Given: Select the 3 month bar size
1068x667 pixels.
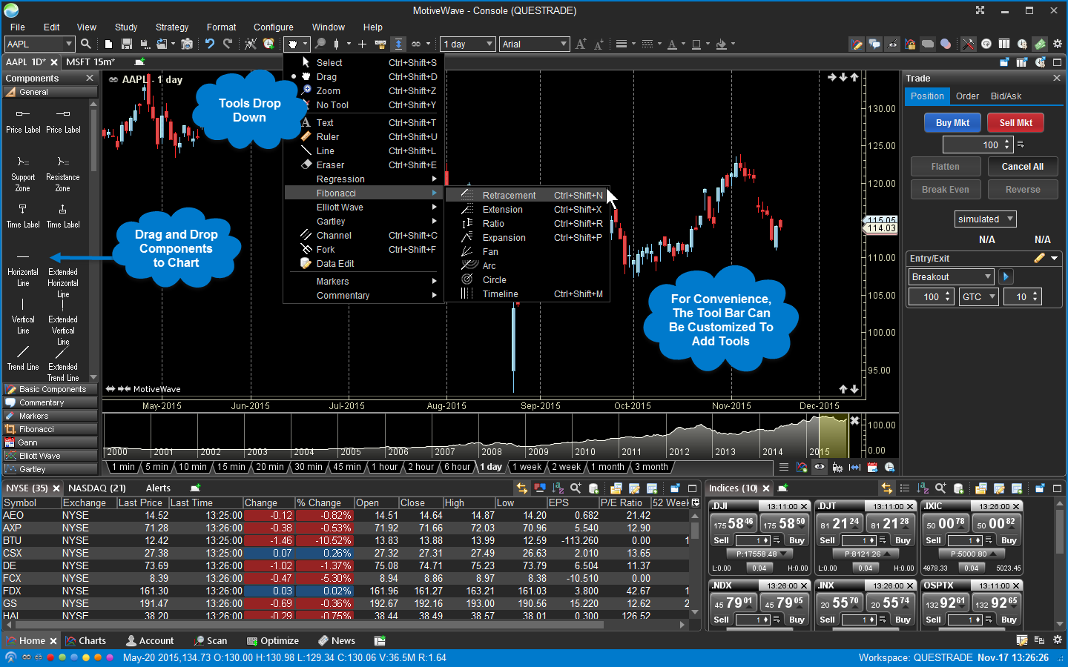Looking at the screenshot, I should tap(651, 467).
